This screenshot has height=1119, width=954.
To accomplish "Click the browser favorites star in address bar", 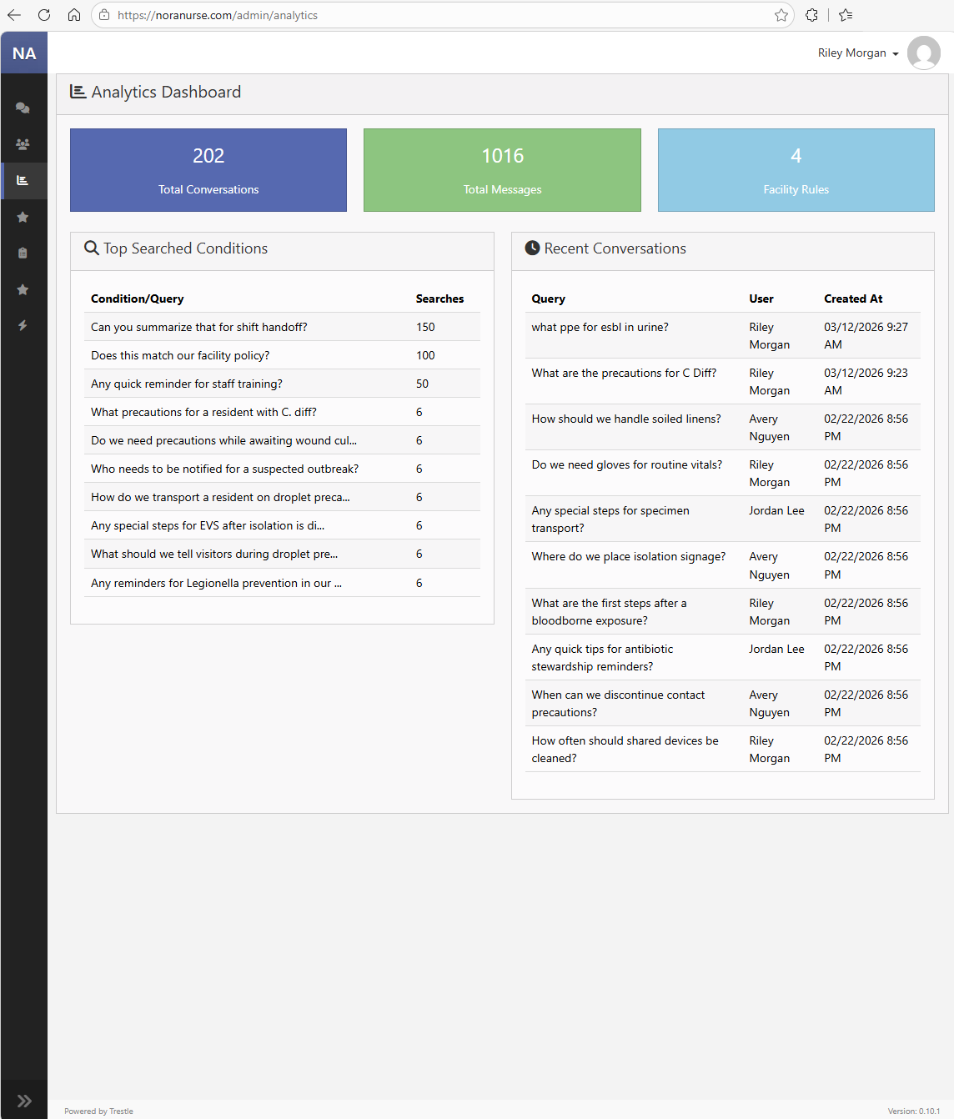I will coord(781,15).
